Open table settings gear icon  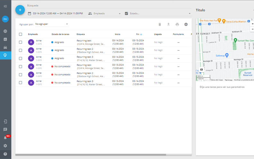click(186, 24)
